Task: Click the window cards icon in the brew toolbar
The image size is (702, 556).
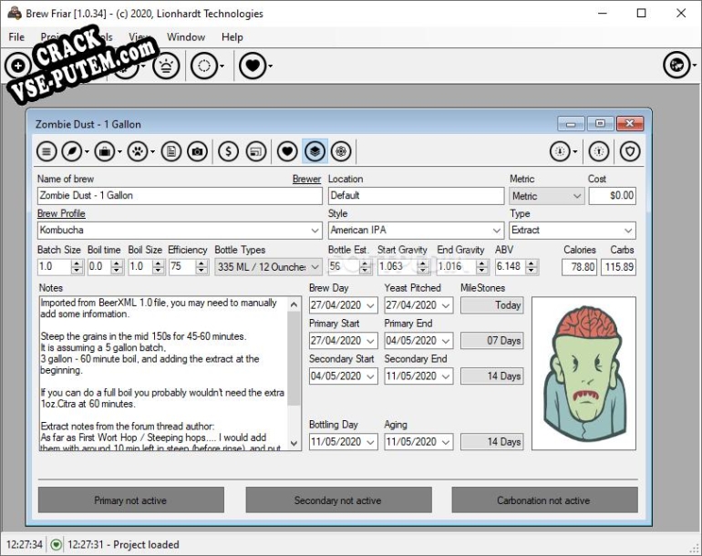Action: [255, 151]
